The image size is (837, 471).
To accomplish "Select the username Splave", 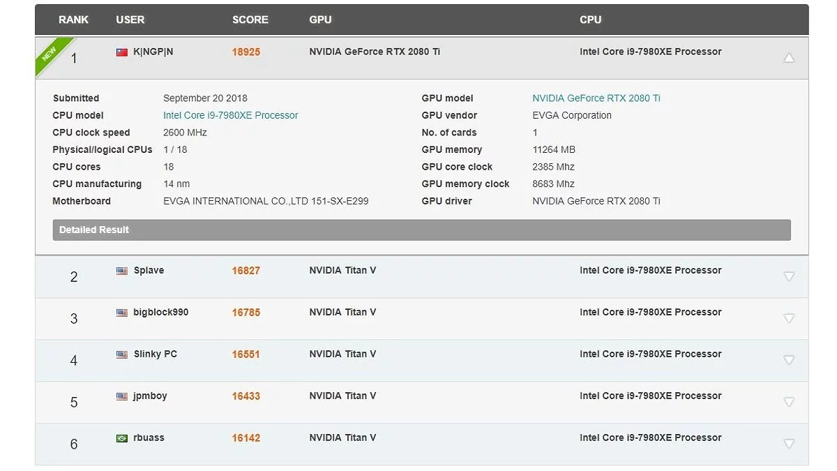I will [x=149, y=271].
